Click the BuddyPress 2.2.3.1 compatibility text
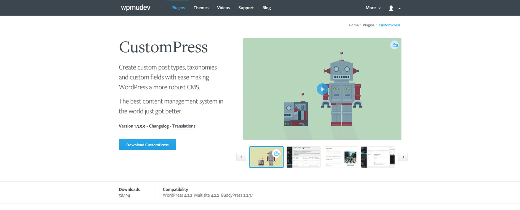The image size is (520, 210). [237, 195]
